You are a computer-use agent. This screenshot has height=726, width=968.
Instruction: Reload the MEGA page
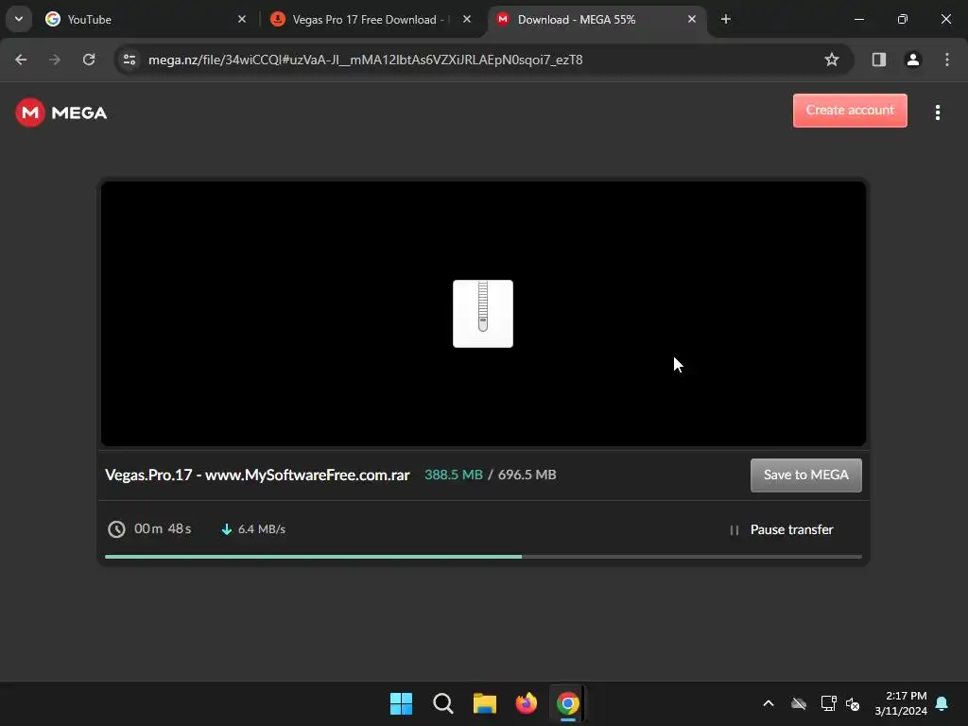tap(89, 60)
